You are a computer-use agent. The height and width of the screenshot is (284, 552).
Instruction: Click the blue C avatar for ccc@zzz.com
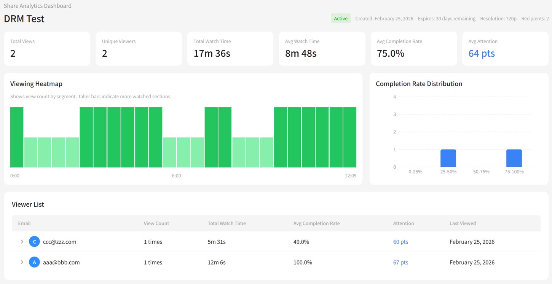tap(34, 241)
